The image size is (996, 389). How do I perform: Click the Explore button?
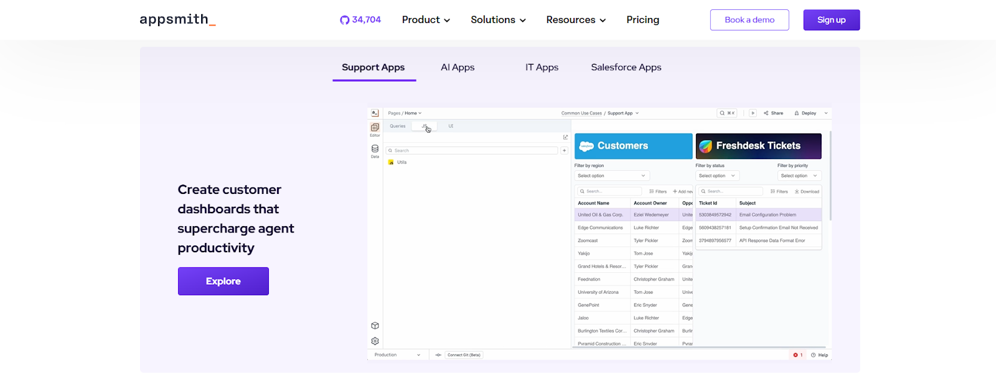click(x=223, y=281)
